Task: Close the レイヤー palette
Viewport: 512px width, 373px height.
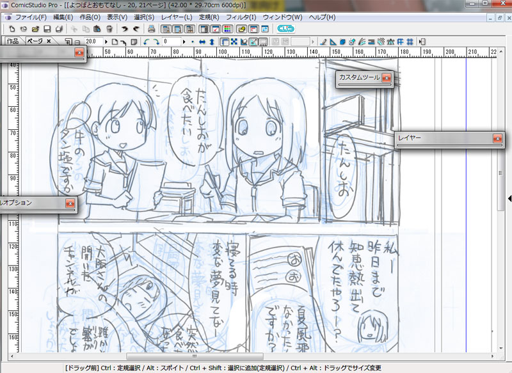Action: (x=497, y=138)
